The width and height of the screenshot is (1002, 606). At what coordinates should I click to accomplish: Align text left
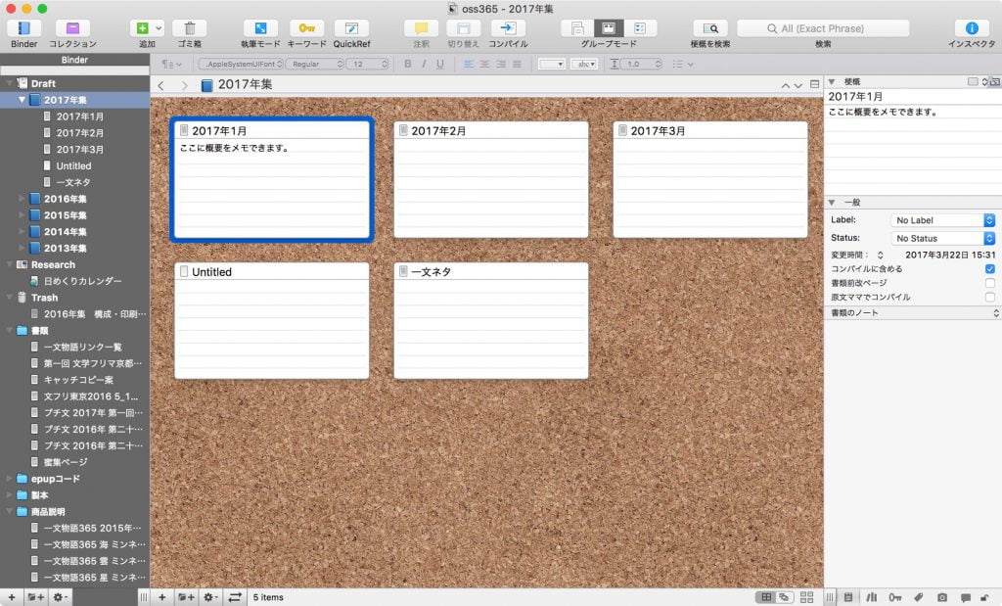click(469, 64)
